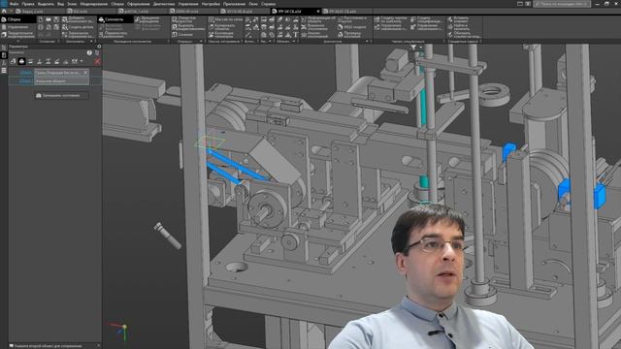Click the 'Сечение' command in Operations group

point(182,35)
